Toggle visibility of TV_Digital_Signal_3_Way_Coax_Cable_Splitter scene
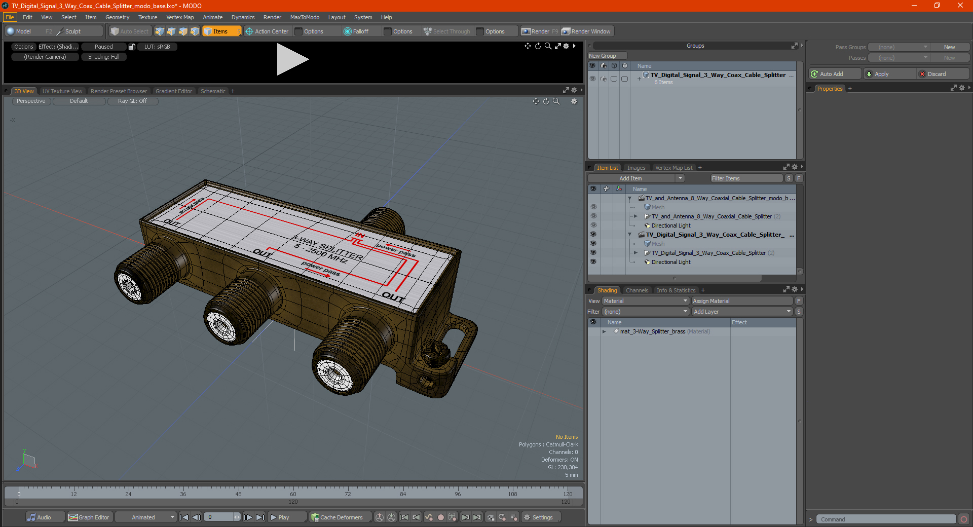 click(x=593, y=235)
